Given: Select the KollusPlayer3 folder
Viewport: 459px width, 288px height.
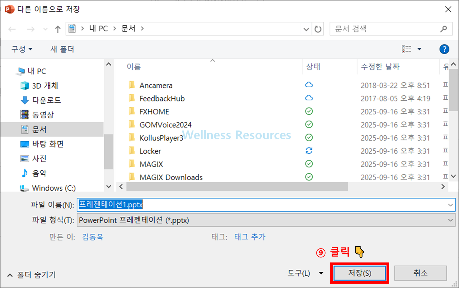Looking at the screenshot, I should tap(161, 138).
